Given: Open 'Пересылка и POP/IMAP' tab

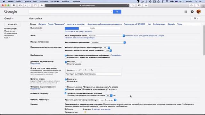Looking at the screenshot, I should (135, 24).
